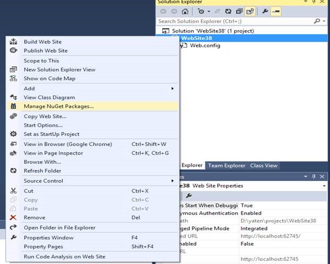Select View in Page Inspector

click(53, 153)
